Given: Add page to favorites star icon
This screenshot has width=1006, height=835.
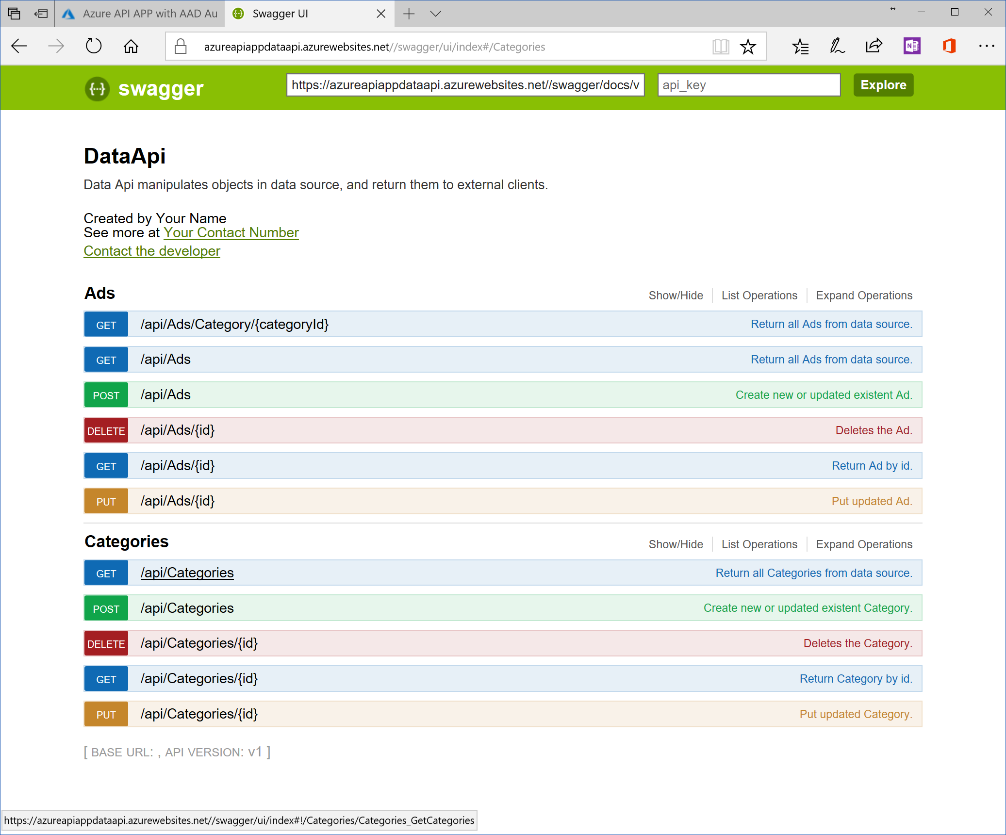Looking at the screenshot, I should click(748, 47).
